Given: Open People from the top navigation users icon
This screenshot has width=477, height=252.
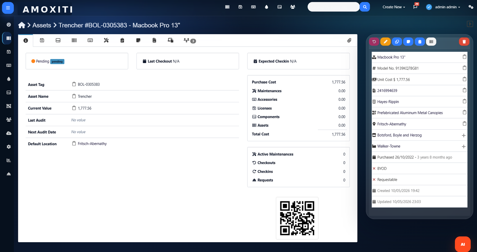Looking at the screenshot, I should (293, 7).
